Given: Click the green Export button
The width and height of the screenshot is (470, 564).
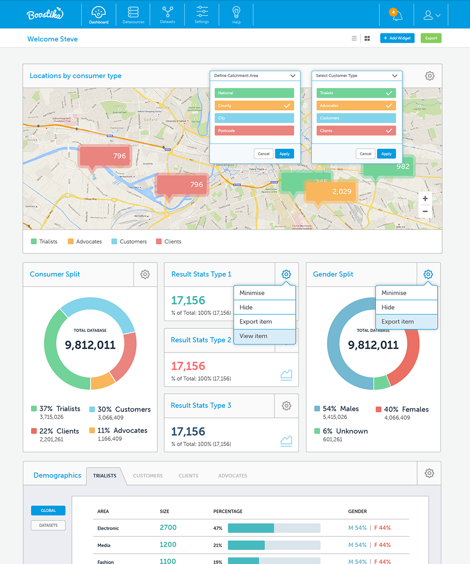Looking at the screenshot, I should tap(431, 38).
